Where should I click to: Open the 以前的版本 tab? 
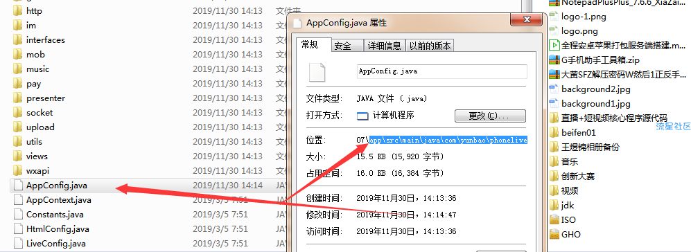(x=430, y=46)
